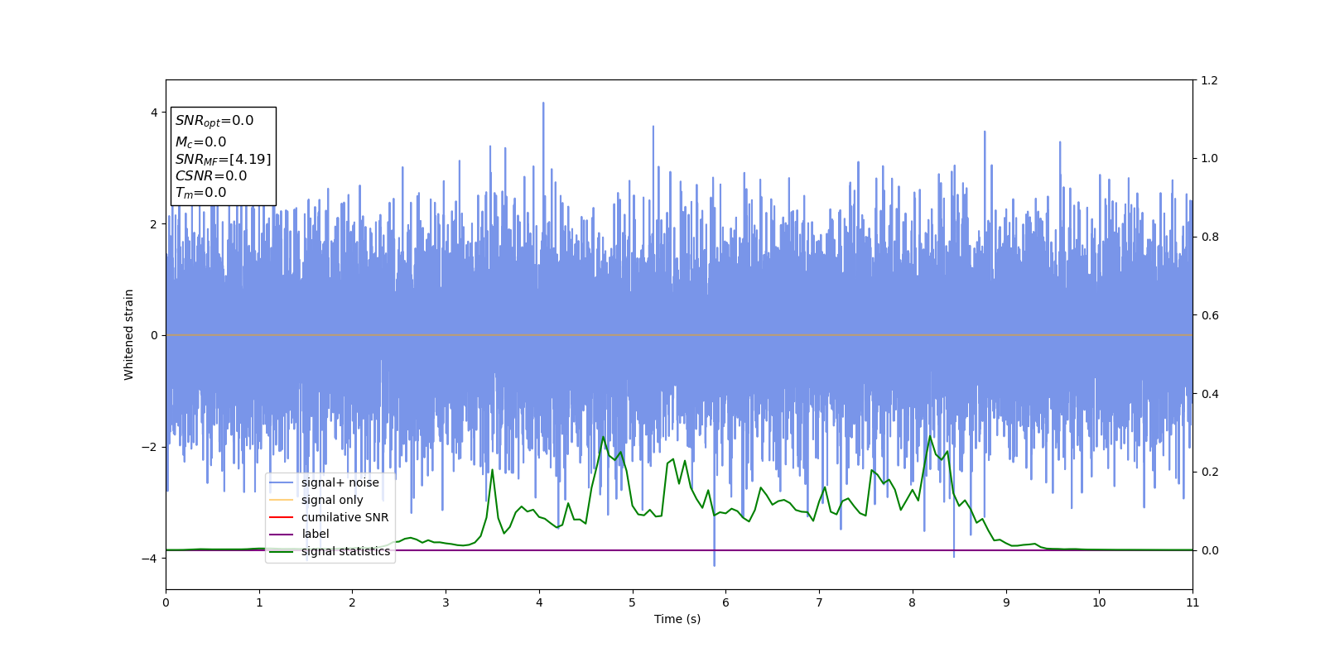Click the Tm=0.0 annotation text
The width and height of the screenshot is (1325, 662).
tap(200, 193)
